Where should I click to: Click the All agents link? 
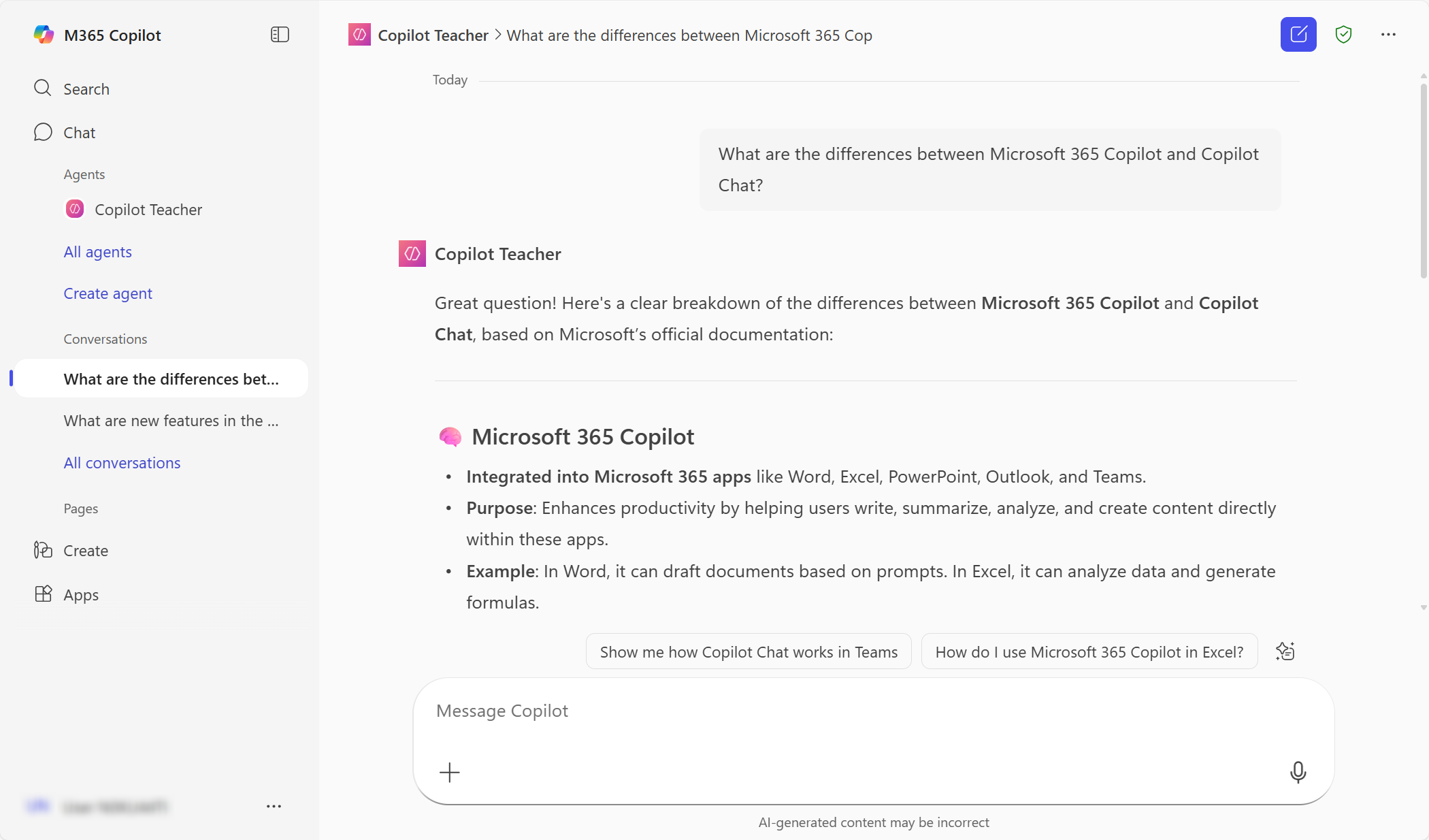point(97,252)
